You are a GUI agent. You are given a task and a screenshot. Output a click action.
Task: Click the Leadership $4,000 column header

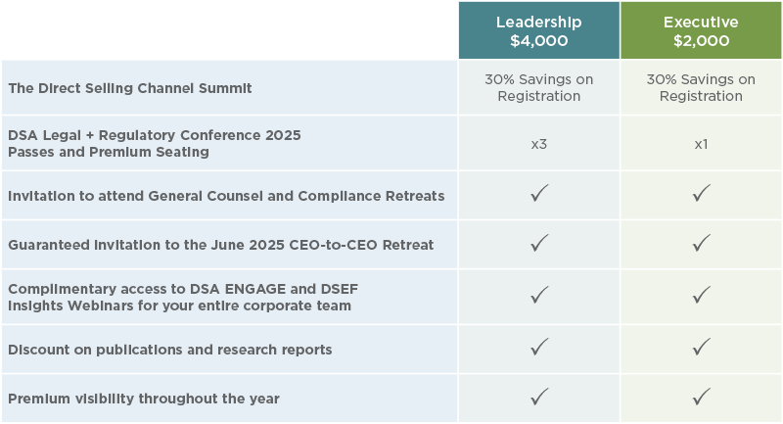[x=539, y=30]
